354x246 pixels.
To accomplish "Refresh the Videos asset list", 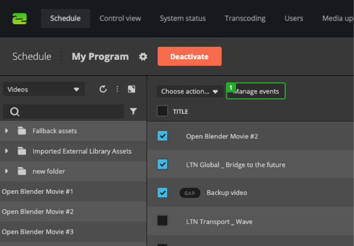I will click(103, 89).
